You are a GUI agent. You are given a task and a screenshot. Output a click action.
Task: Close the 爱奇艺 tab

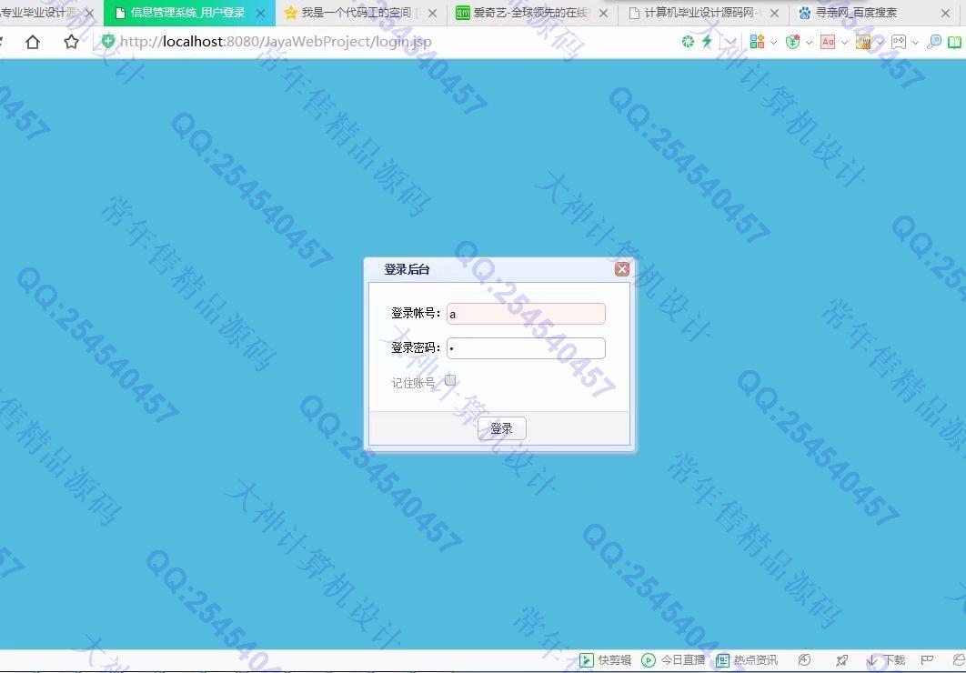(603, 13)
